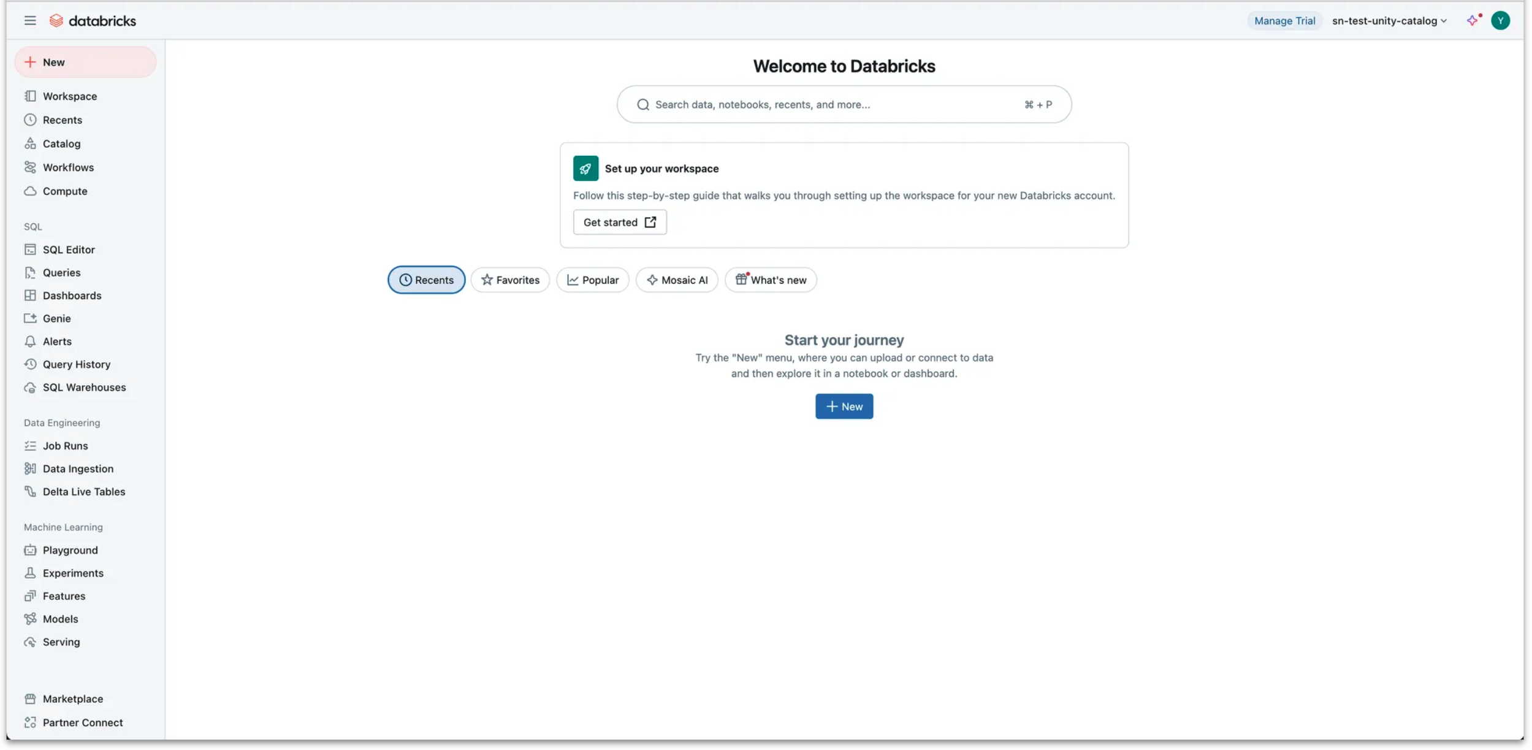Image resolution: width=1532 pixels, height=750 pixels.
Task: Click the Partner Connect icon
Action: pos(29,722)
